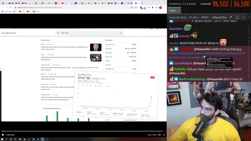Switch to the first Google Calendar tab

coord(4,3)
